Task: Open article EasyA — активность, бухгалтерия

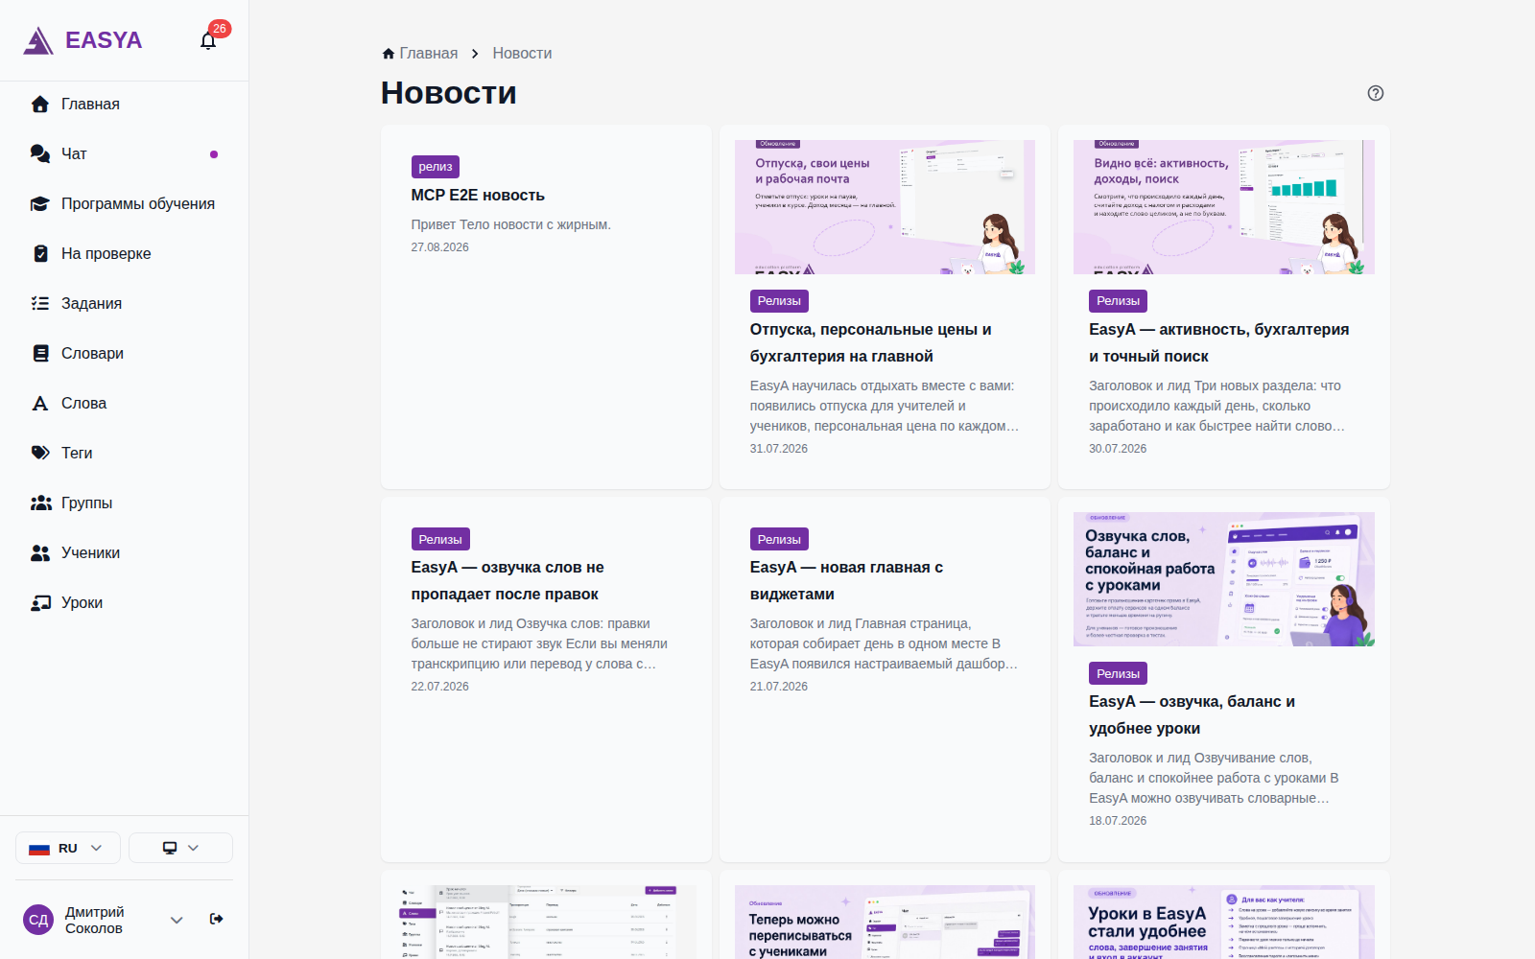Action: [x=1219, y=342]
